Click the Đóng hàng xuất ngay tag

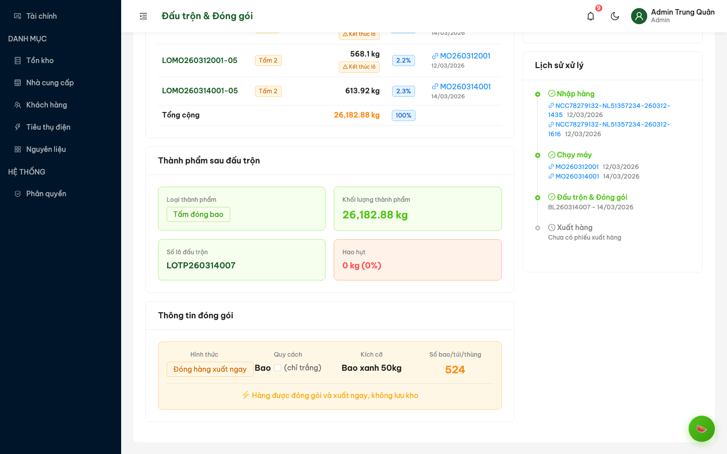tap(210, 369)
